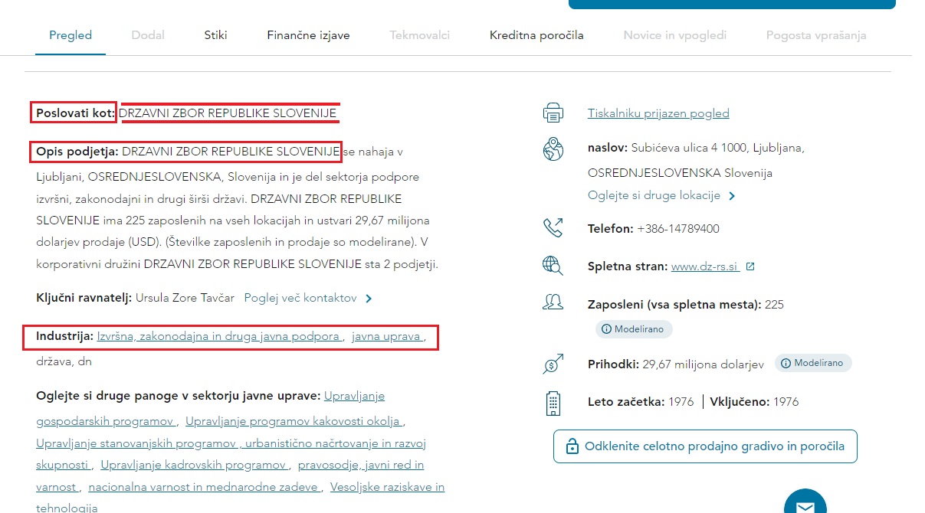Select the Pogosta vprašanja tab

click(x=816, y=35)
